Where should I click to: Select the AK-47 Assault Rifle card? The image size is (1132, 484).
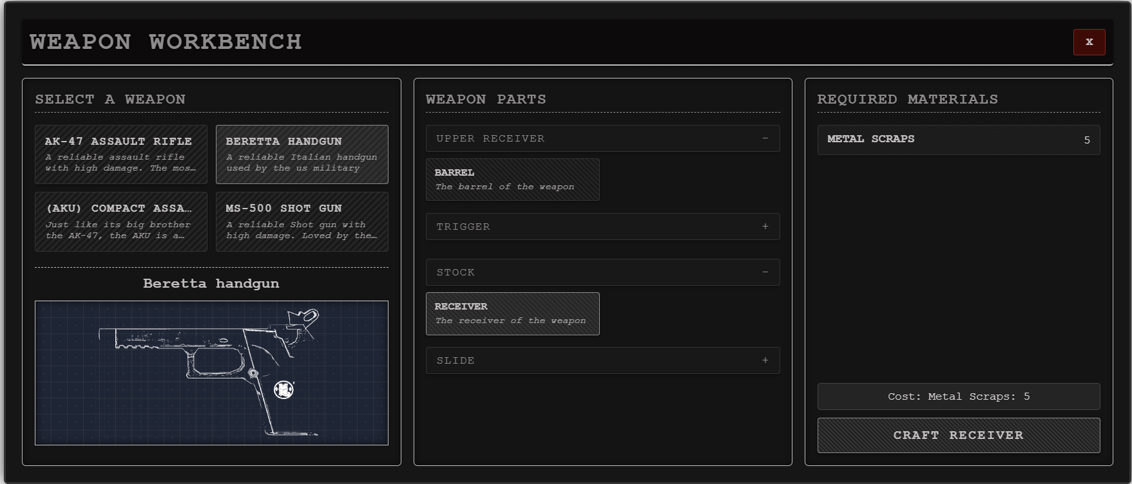point(121,154)
